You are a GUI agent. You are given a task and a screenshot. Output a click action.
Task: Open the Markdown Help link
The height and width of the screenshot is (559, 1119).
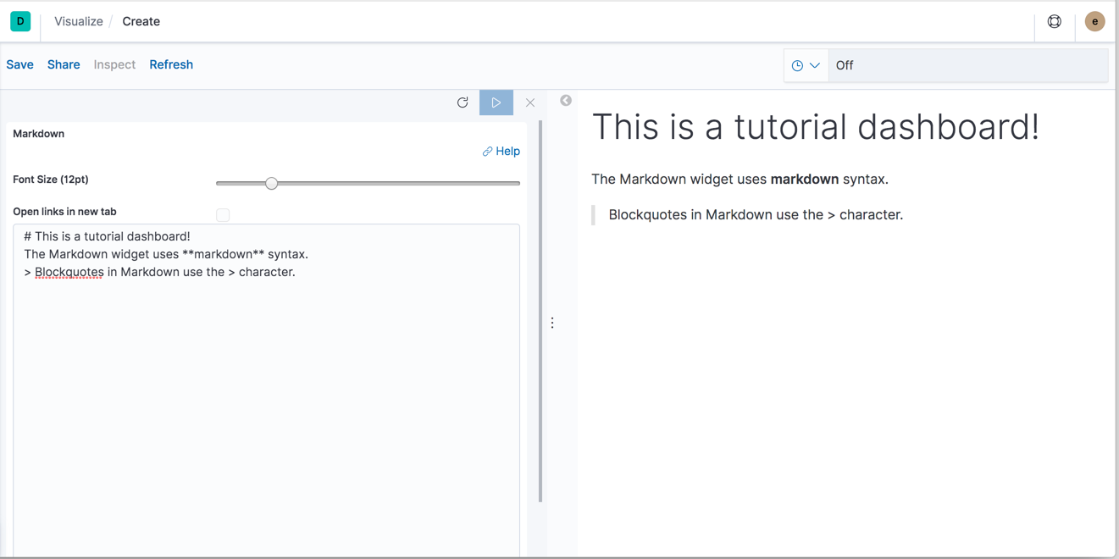(x=506, y=151)
